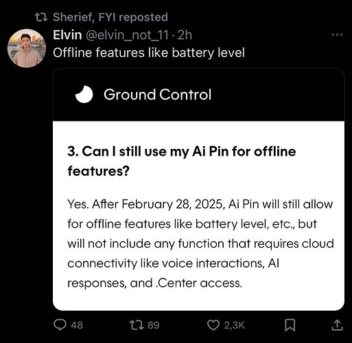352x343 pixels.
Task: Open the attached FAQ answer paragraph
Action: click(x=200, y=244)
